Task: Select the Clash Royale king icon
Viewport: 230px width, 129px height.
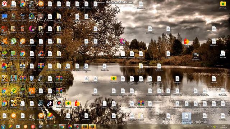Action: pos(14,78)
